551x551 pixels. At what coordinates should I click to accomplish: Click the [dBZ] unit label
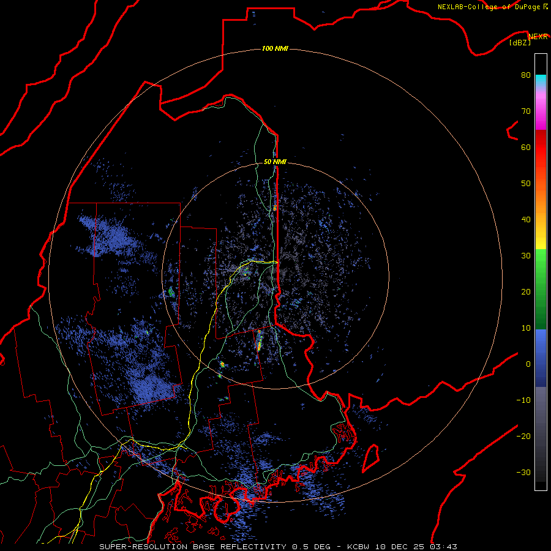pos(520,43)
